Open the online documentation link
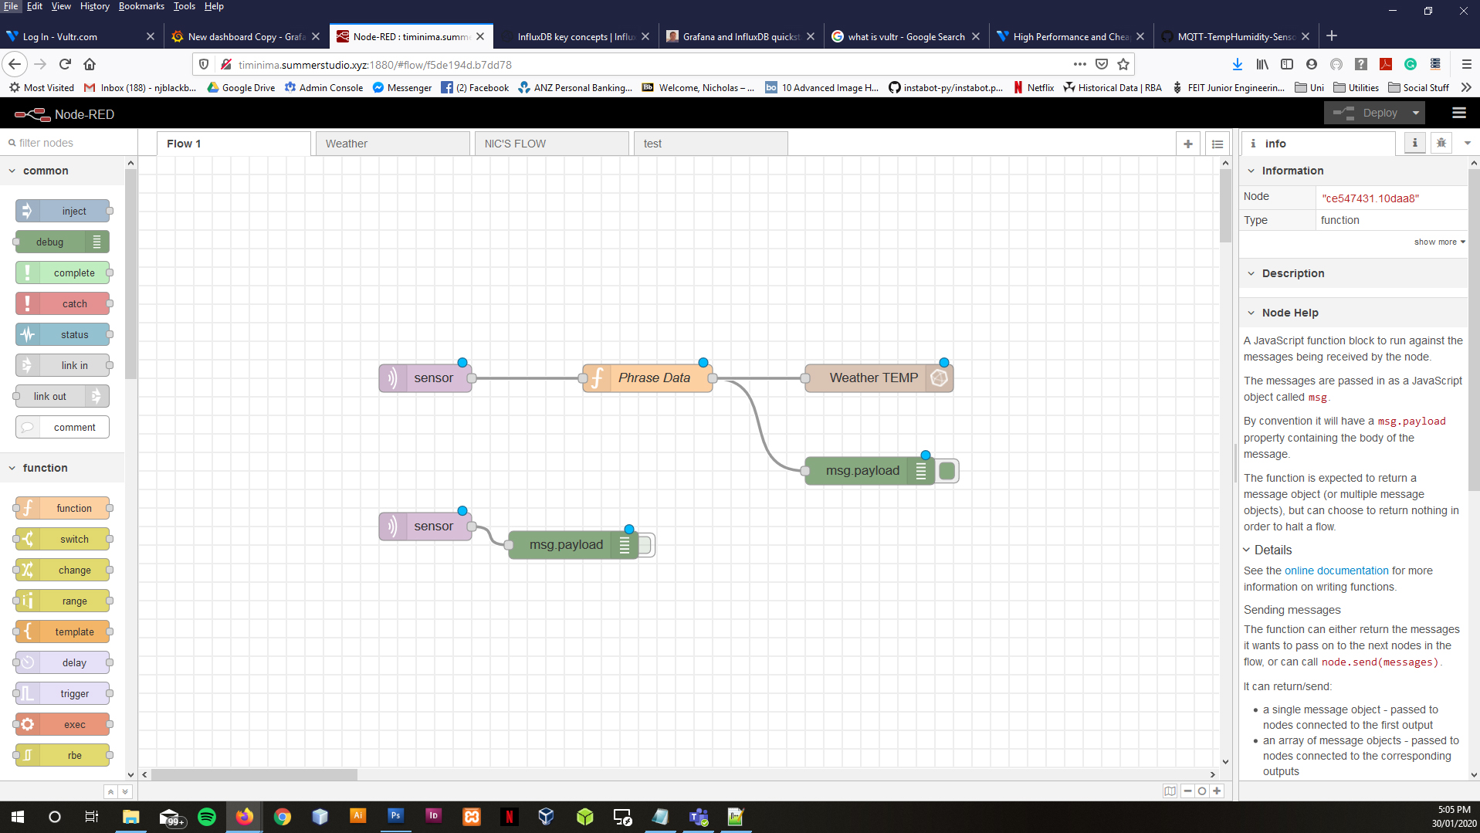Viewport: 1480px width, 833px height. [1336, 571]
